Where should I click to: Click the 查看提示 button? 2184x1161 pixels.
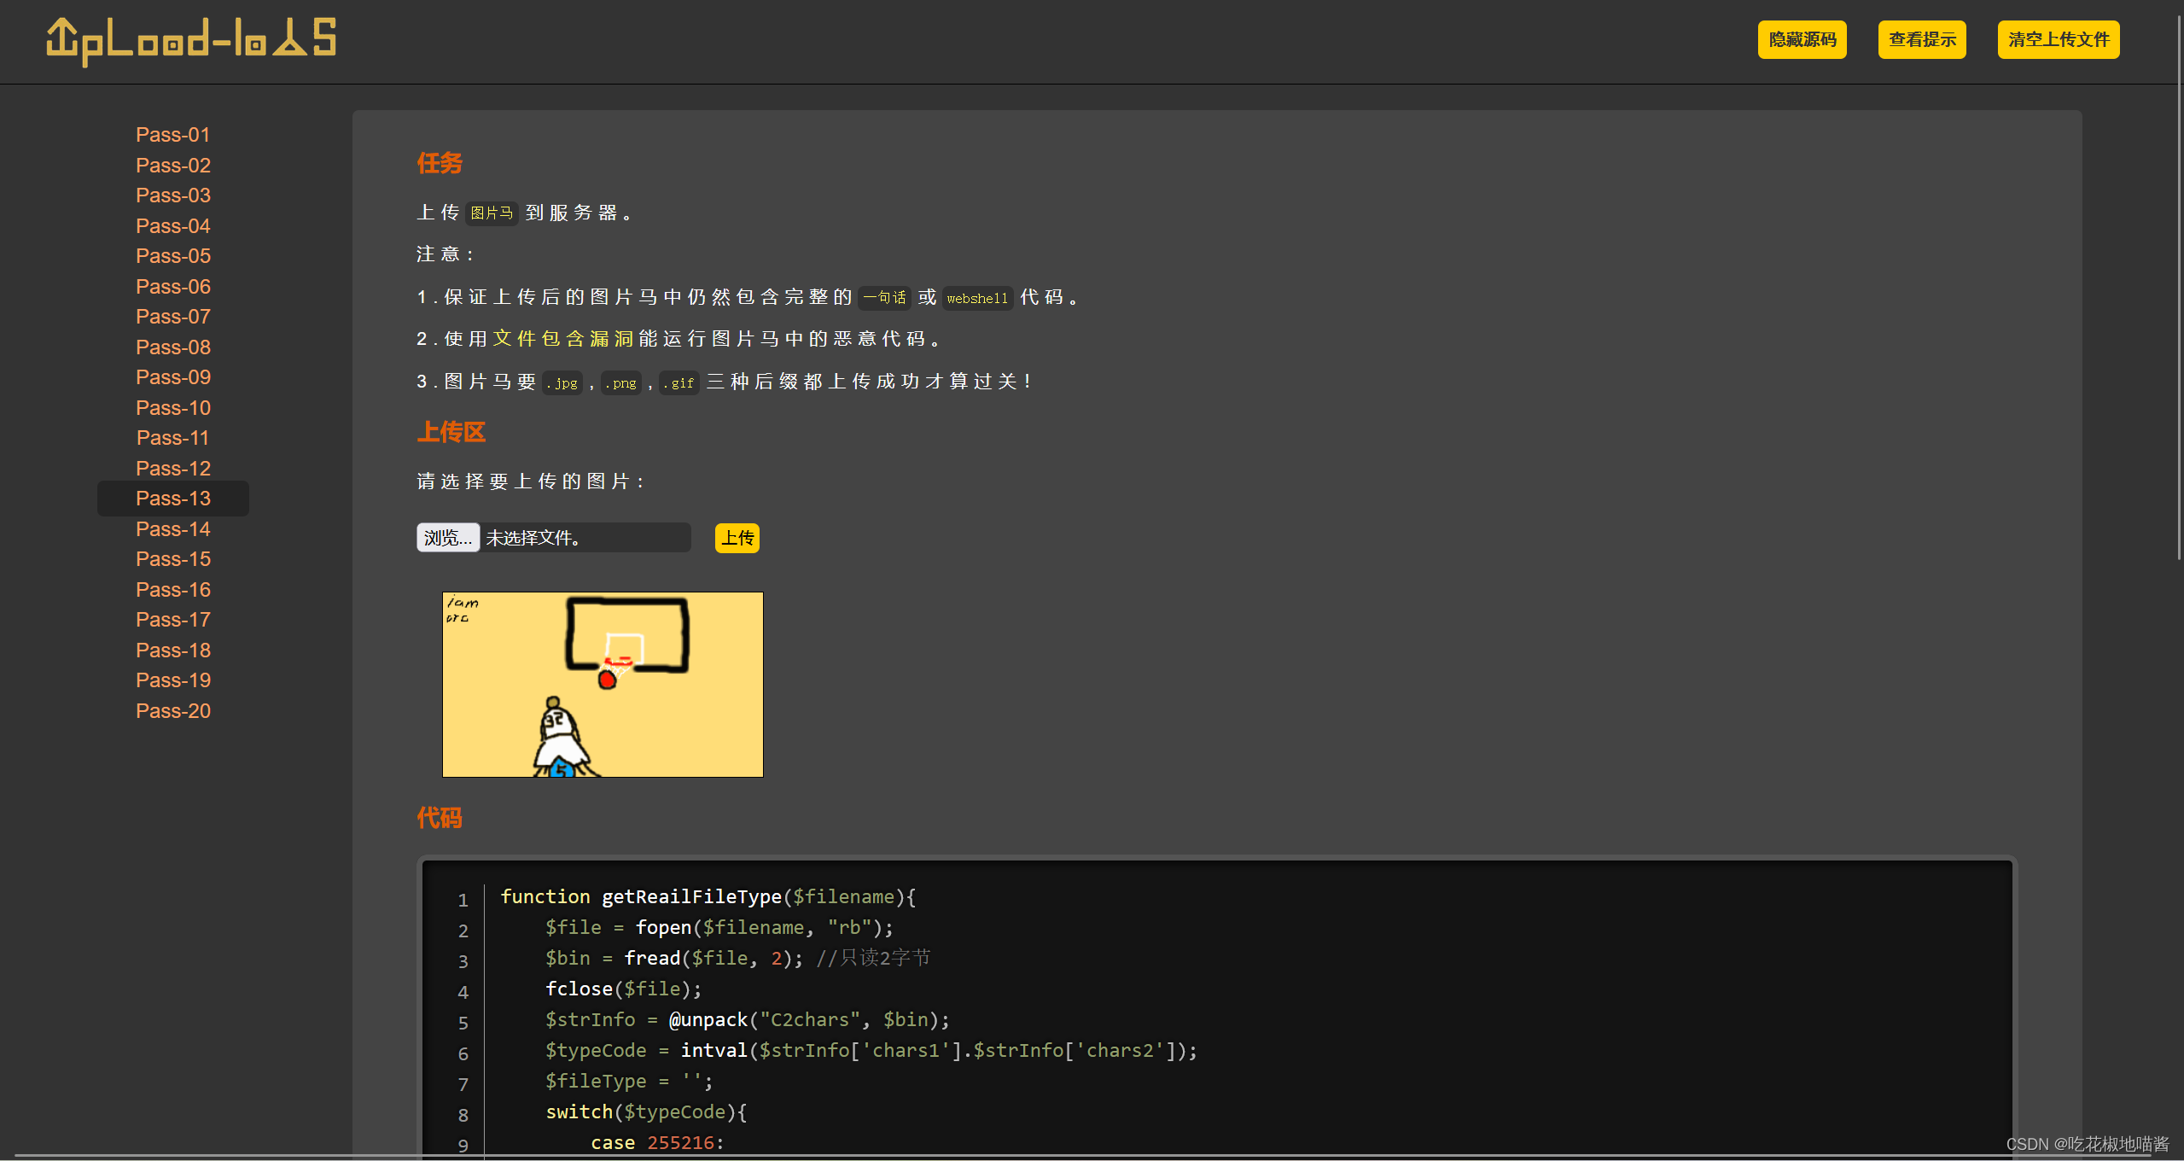coord(1921,40)
